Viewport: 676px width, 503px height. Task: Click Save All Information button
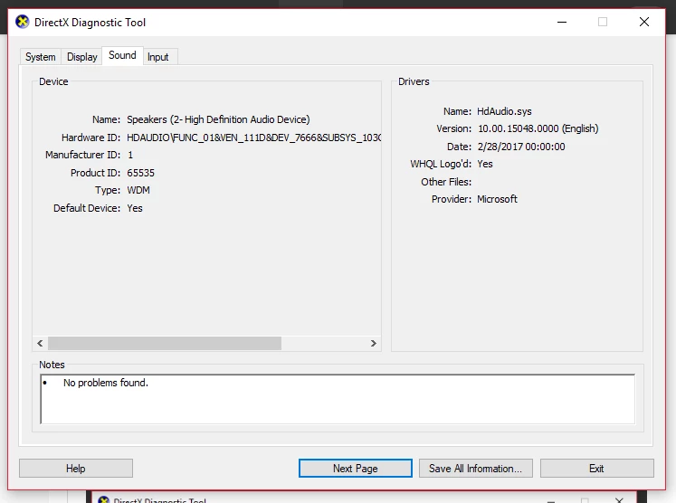[475, 468]
